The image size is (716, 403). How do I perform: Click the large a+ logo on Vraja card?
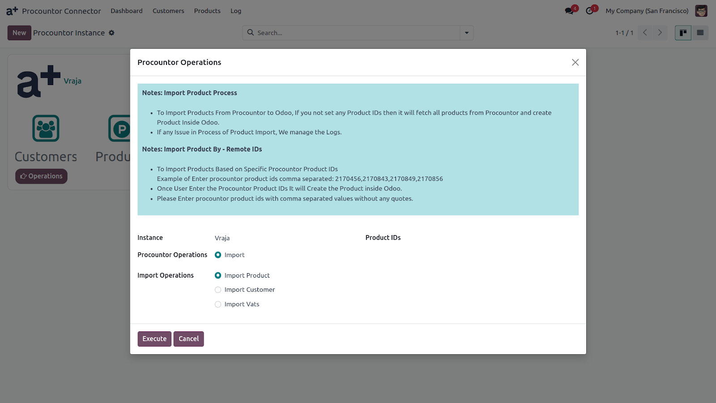(x=38, y=81)
